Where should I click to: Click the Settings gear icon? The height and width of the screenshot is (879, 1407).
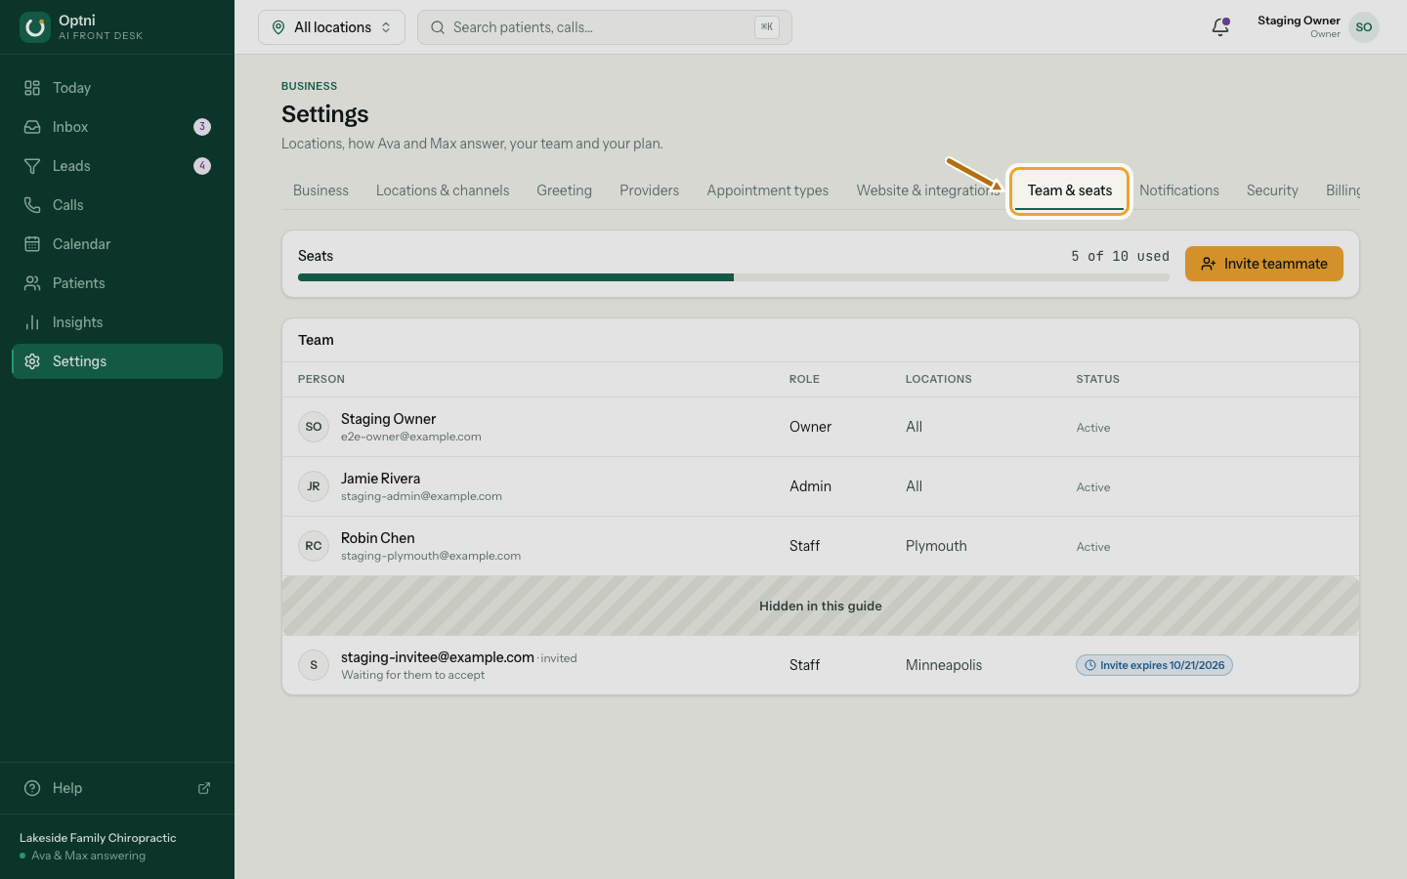[x=32, y=361]
